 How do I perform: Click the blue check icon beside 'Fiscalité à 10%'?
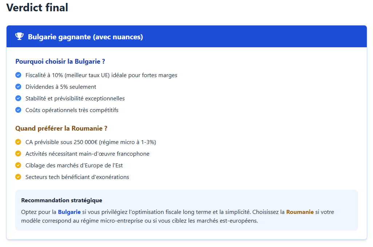[x=18, y=75]
